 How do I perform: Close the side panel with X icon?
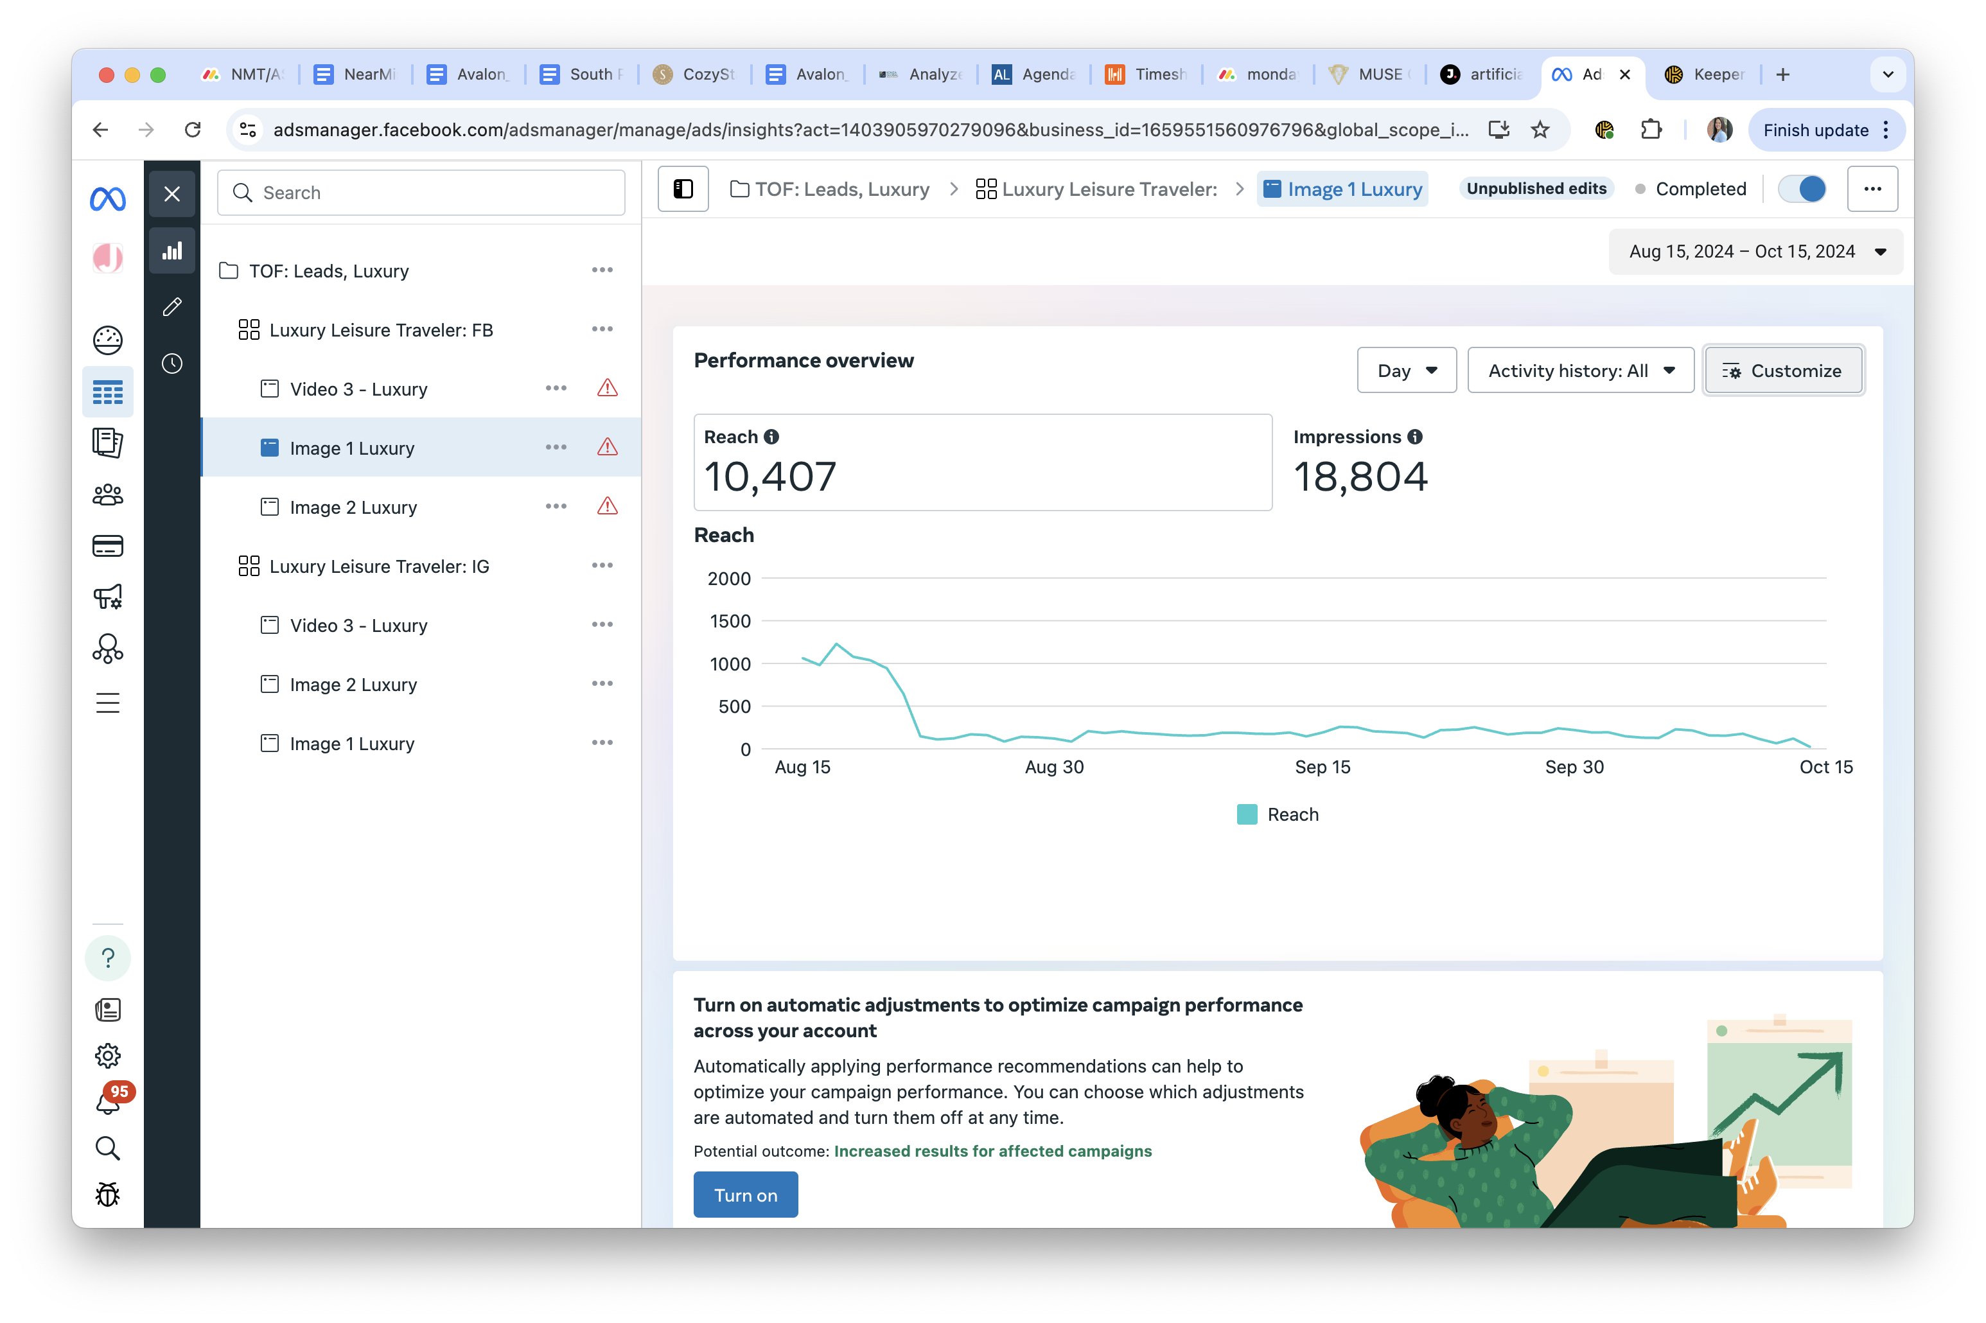pos(172,194)
